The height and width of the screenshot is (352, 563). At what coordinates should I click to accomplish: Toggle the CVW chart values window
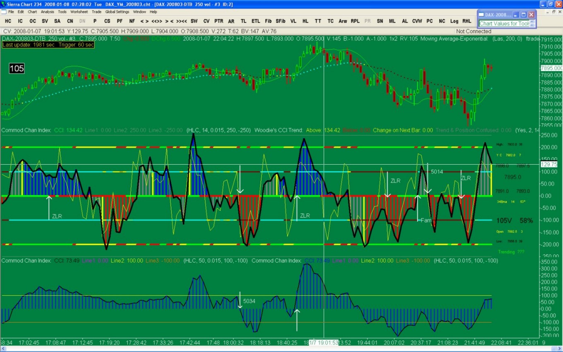pyautogui.click(x=417, y=21)
